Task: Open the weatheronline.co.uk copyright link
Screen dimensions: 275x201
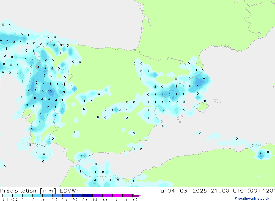Action: click(252, 199)
